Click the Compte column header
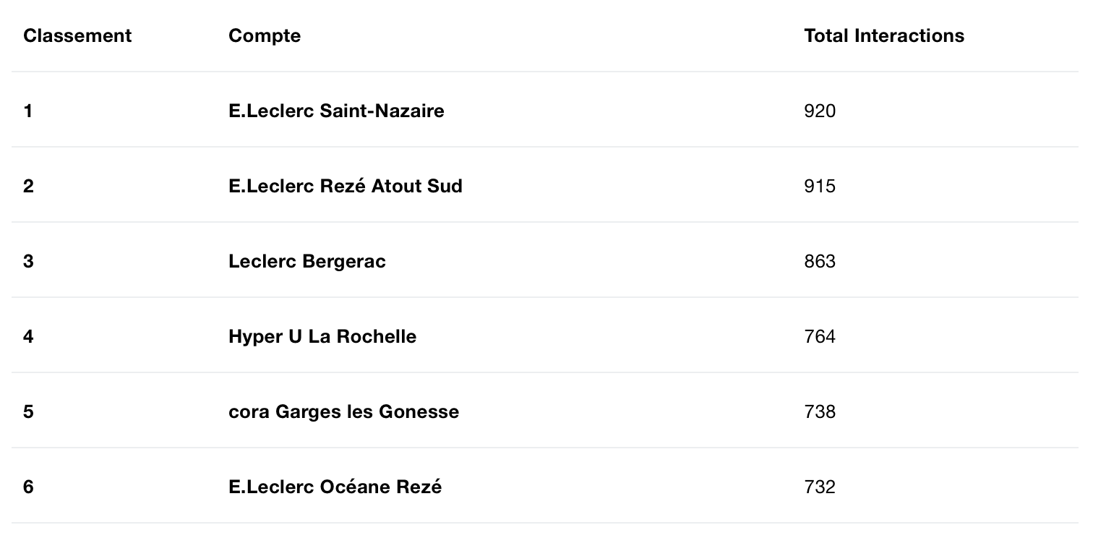This screenshot has width=1093, height=538. [x=265, y=35]
